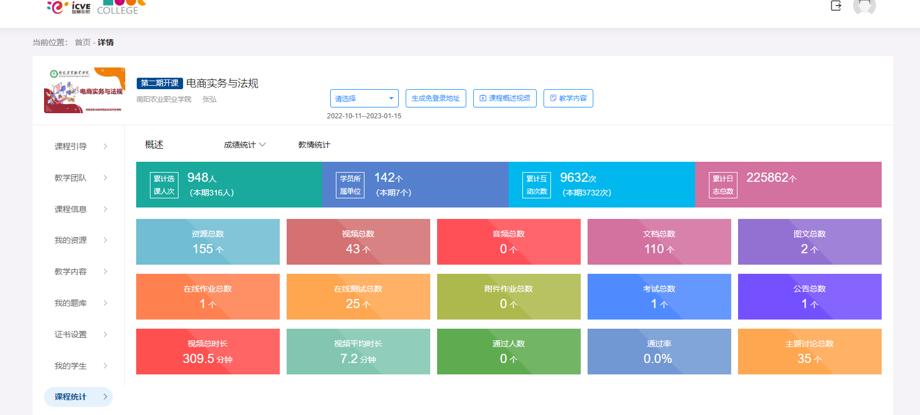Click the 在线测试总数 25 tile

[358, 297]
